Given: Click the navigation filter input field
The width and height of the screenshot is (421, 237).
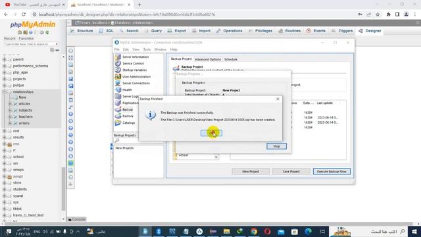Looking at the screenshot, I should click(31, 44).
